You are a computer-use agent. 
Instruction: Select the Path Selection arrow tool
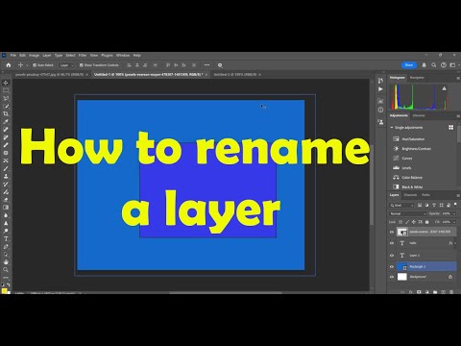[6, 255]
